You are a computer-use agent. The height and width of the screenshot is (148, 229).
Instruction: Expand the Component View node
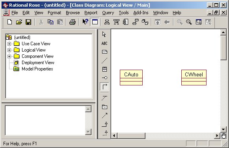pos(9,56)
